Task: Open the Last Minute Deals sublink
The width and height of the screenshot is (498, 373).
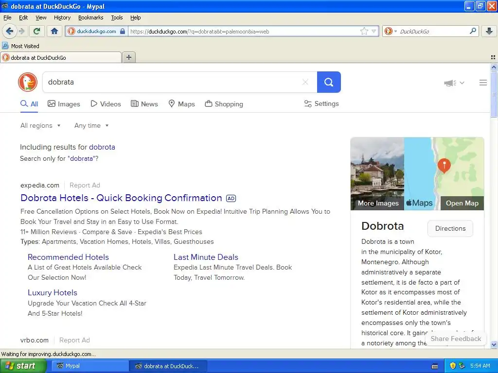Action: click(206, 257)
